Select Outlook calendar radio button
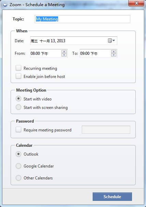Viewport: 146px width, 207px height. (18, 154)
